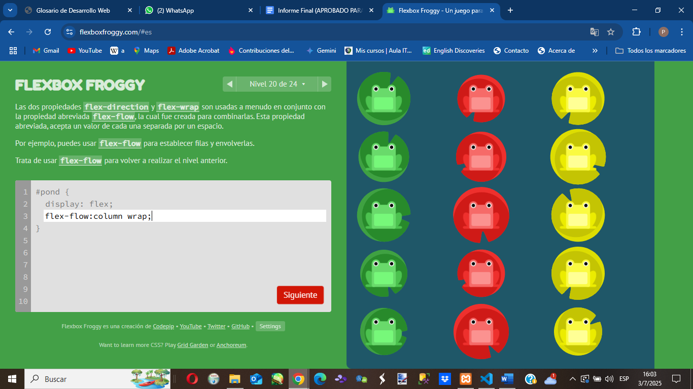Click the red Siguiente button
The image size is (693, 389).
[300, 295]
